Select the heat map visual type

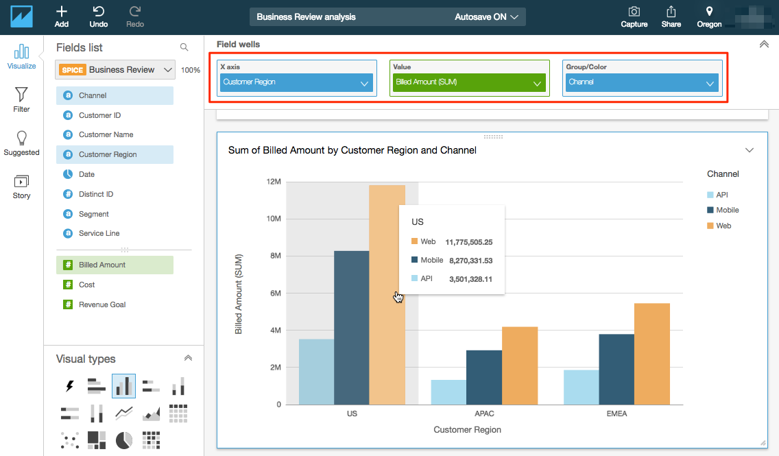click(150, 440)
